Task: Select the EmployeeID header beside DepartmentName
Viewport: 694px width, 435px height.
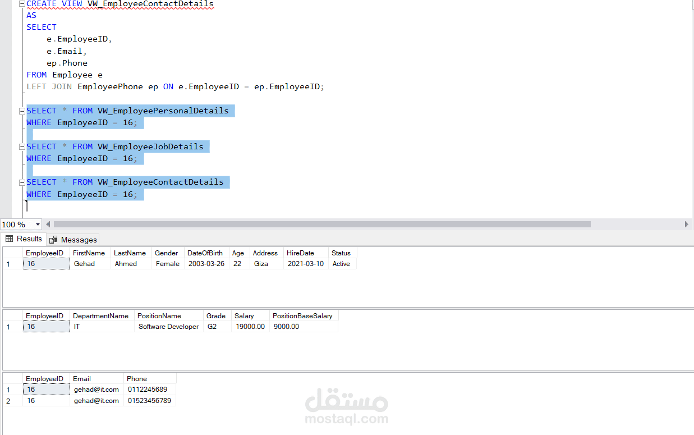Action: click(x=47, y=316)
